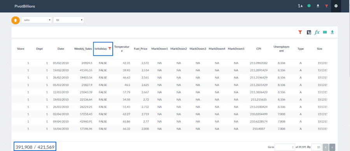Viewport: 350px width, 151px height.
Task: Click the temperature value 57.79
Action: click(x=126, y=92)
